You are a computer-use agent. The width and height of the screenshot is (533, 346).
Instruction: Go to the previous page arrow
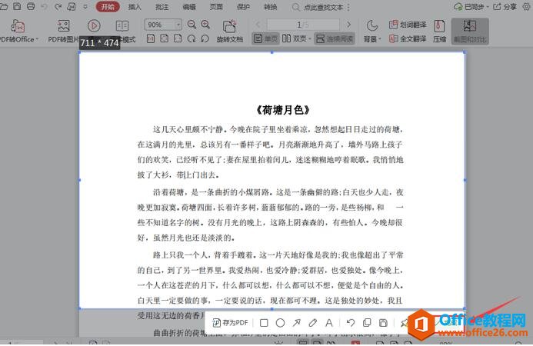tap(258, 25)
